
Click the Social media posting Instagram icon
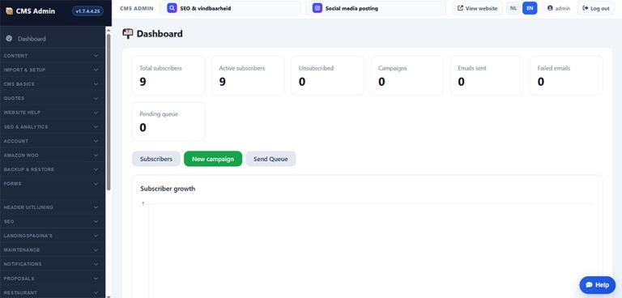point(317,8)
